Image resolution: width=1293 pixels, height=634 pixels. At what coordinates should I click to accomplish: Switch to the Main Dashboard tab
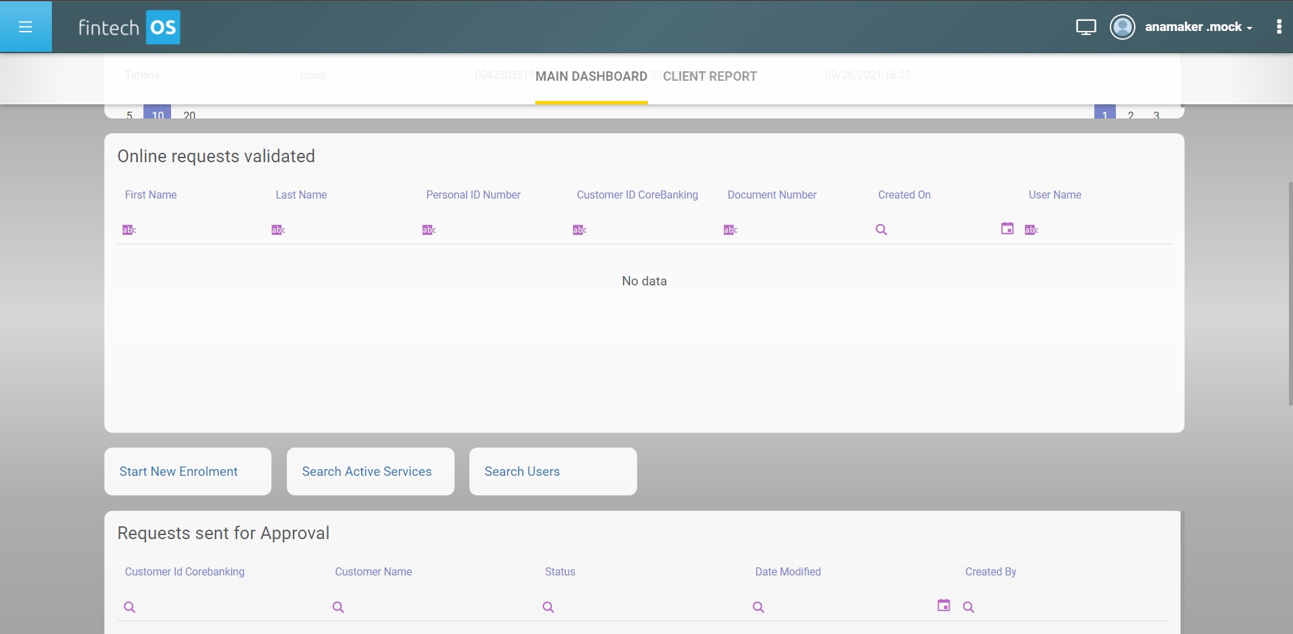pyautogui.click(x=591, y=77)
